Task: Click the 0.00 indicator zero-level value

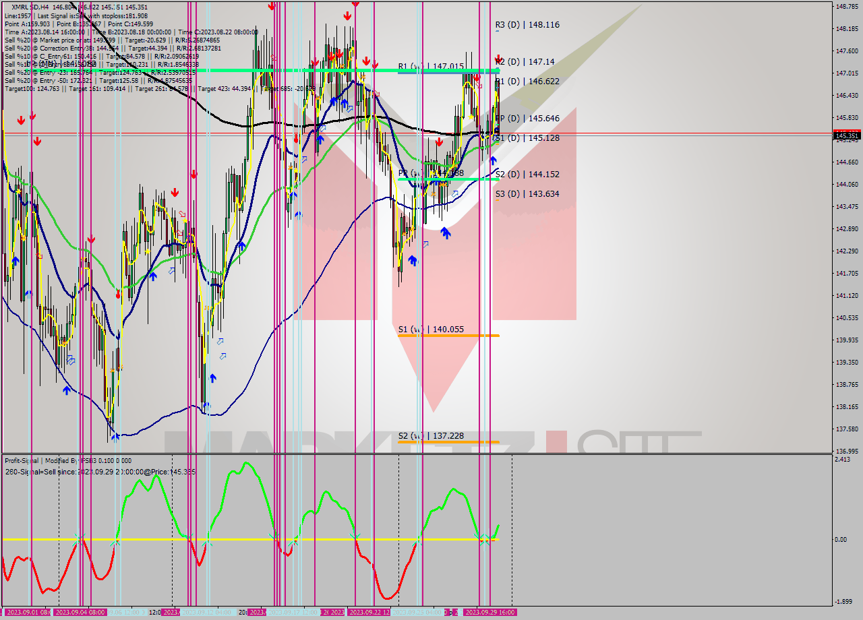Action: pyautogui.click(x=841, y=539)
